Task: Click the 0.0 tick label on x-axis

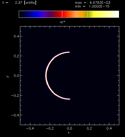Action: (69, 128)
